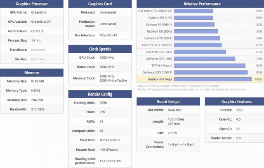The height and width of the screenshot is (168, 264).
Task: Click the GeForce GTX 1070 performance bar
Action: click(x=200, y=52)
